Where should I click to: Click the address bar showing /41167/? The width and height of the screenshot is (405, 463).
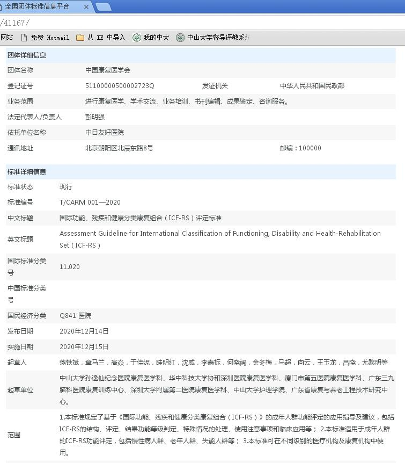202,23
